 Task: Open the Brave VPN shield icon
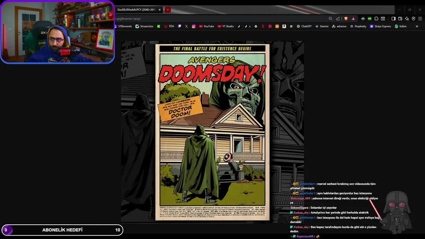click(x=413, y=19)
